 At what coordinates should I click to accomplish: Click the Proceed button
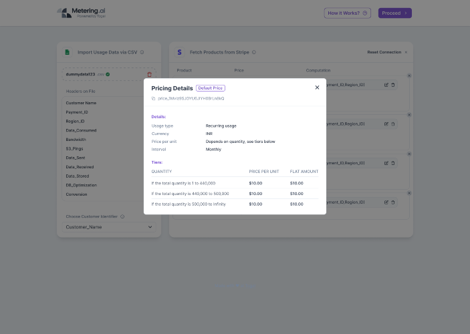pos(394,13)
